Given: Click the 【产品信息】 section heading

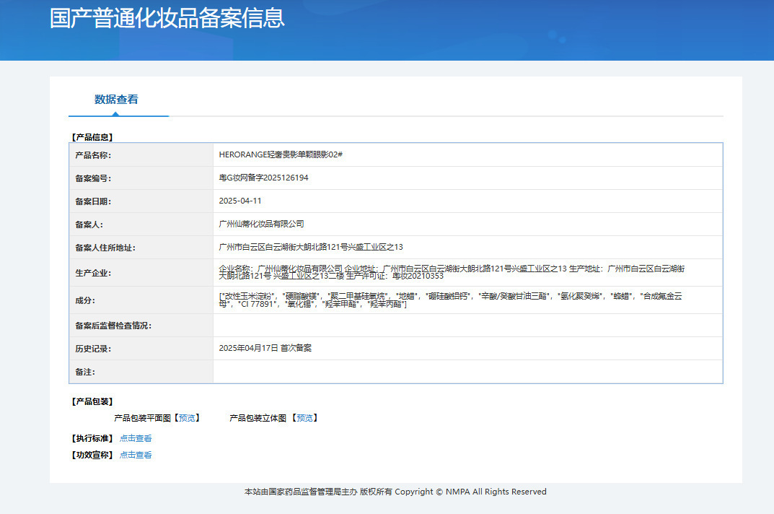Looking at the screenshot, I should 92,137.
